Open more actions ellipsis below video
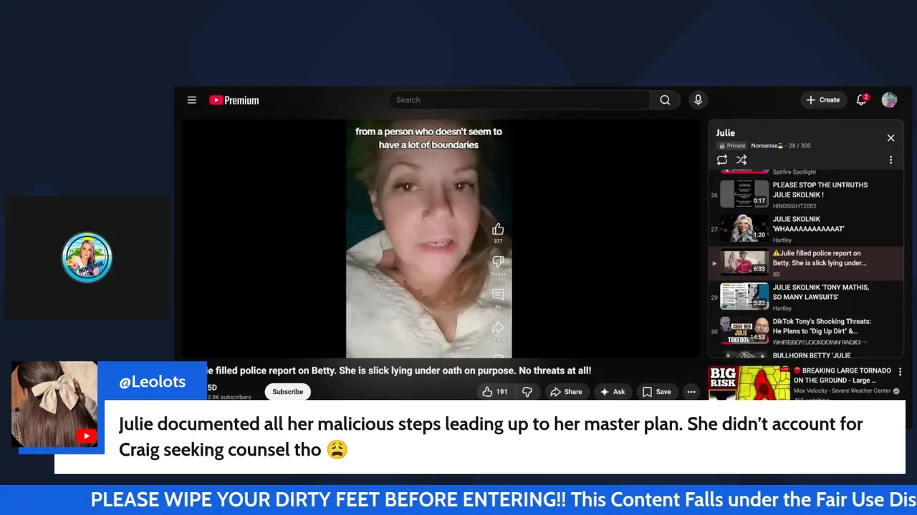This screenshot has width=917, height=515. click(x=691, y=391)
